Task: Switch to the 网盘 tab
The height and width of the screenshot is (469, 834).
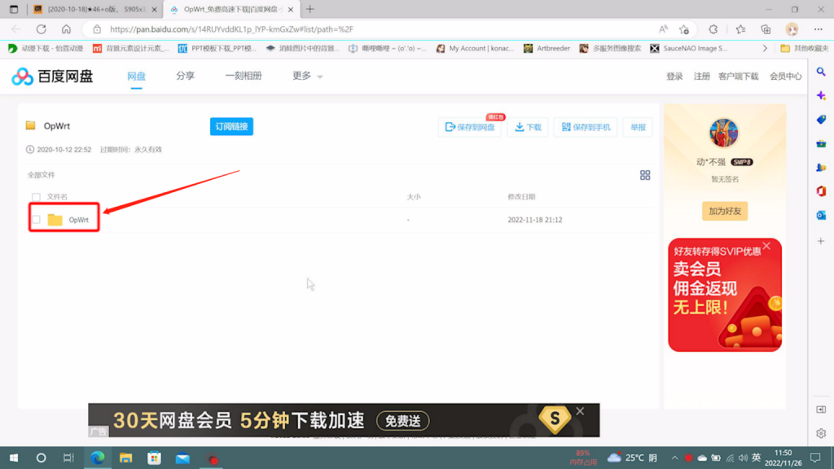Action: tap(136, 76)
